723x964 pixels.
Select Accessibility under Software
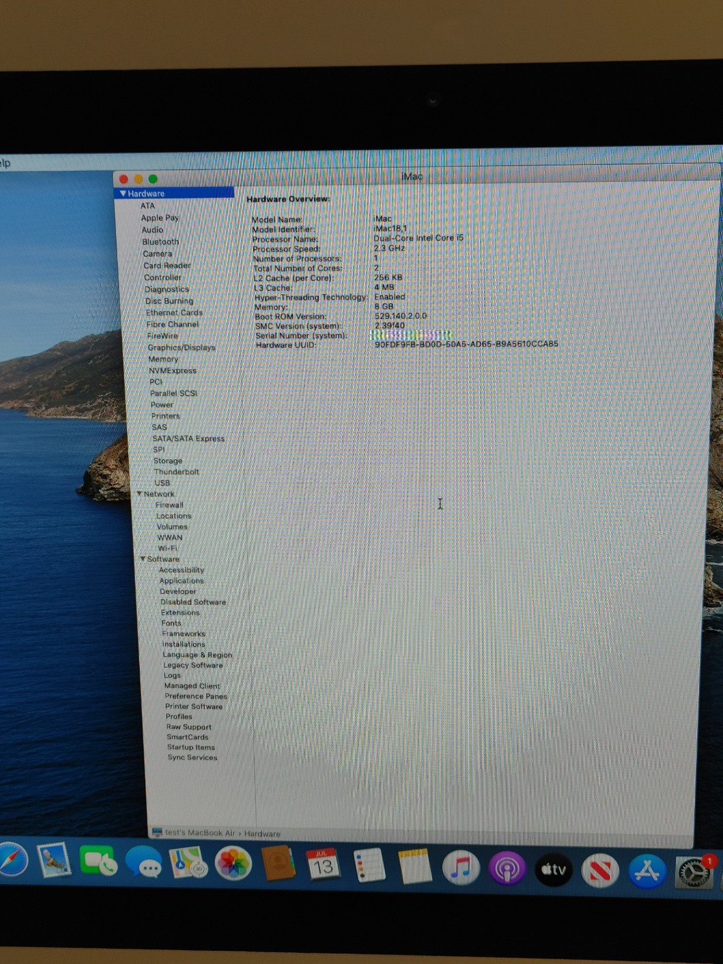click(181, 570)
